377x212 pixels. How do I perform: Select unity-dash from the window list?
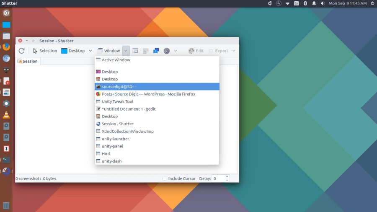157,161
